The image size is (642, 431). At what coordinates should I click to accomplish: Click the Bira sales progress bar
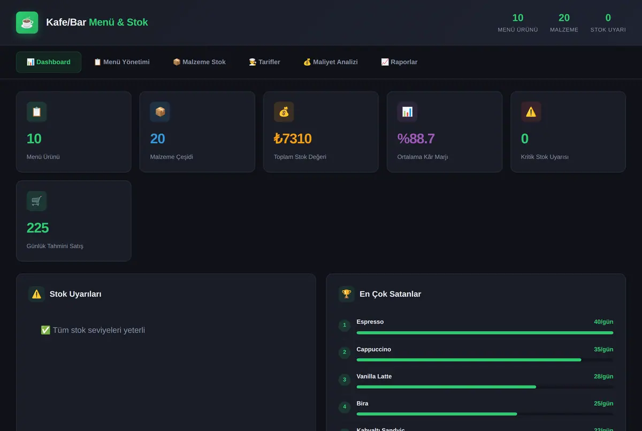click(485, 414)
